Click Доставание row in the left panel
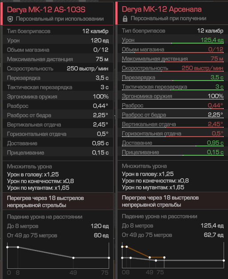This screenshot has height=279, width=228. pyautogui.click(x=58, y=143)
